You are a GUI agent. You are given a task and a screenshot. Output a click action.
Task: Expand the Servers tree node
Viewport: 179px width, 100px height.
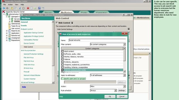10,19
